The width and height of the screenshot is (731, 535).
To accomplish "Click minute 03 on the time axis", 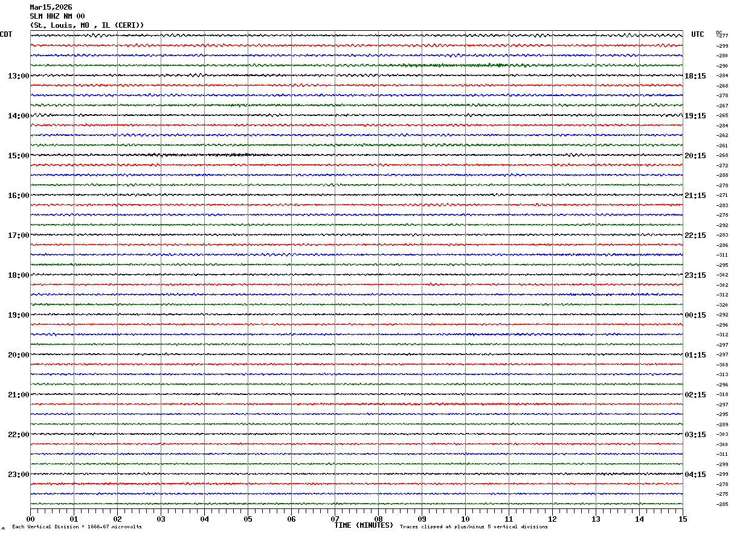I will 161,519.
